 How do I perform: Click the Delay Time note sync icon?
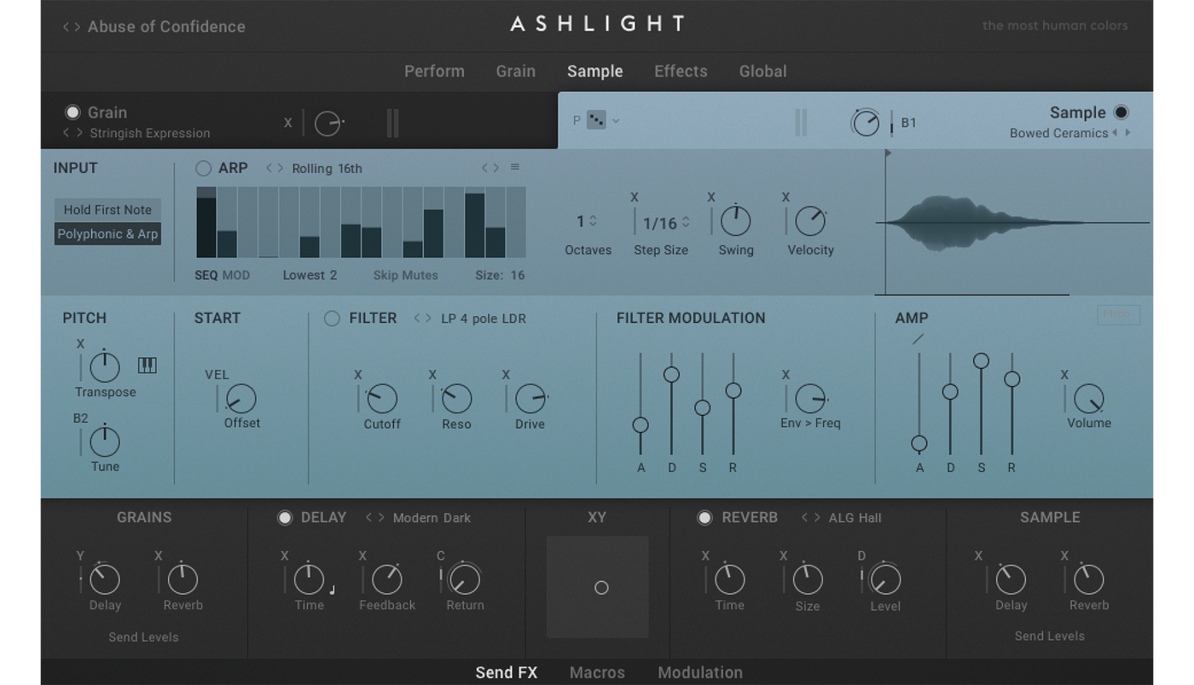tap(332, 589)
